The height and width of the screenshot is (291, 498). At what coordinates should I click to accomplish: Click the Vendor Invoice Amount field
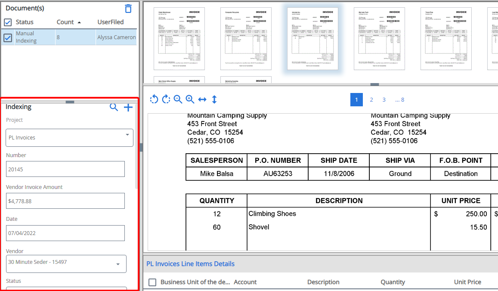[x=65, y=201]
